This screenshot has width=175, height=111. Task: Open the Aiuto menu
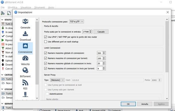click(51, 7)
